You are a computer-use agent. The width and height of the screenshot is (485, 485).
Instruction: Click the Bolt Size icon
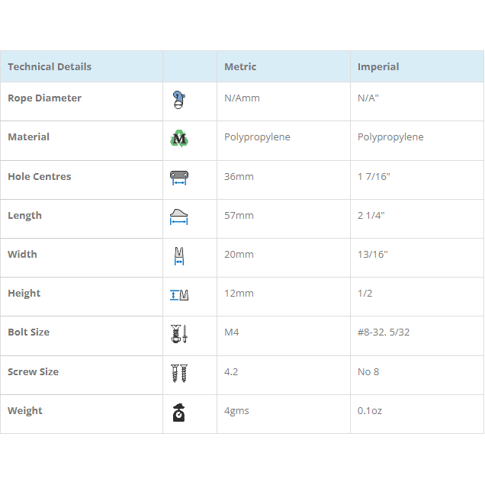[x=179, y=333]
